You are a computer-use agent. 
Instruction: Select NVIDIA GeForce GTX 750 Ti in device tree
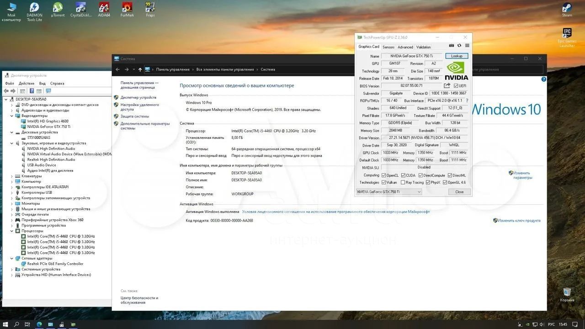(48, 127)
